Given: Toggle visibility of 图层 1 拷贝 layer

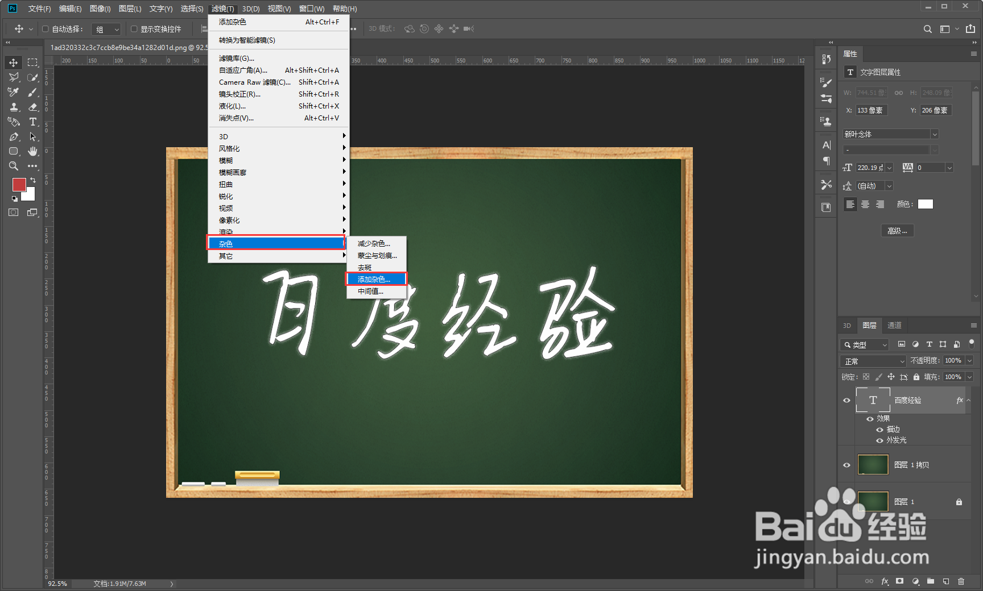Looking at the screenshot, I should click(847, 464).
